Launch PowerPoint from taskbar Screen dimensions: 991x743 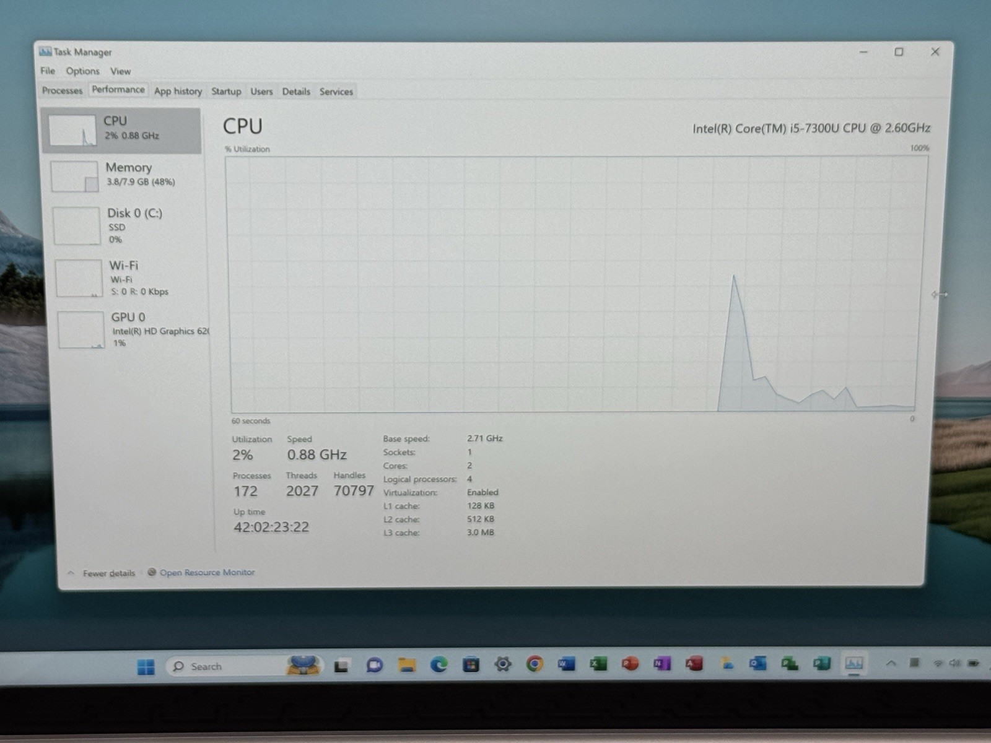[x=630, y=664]
